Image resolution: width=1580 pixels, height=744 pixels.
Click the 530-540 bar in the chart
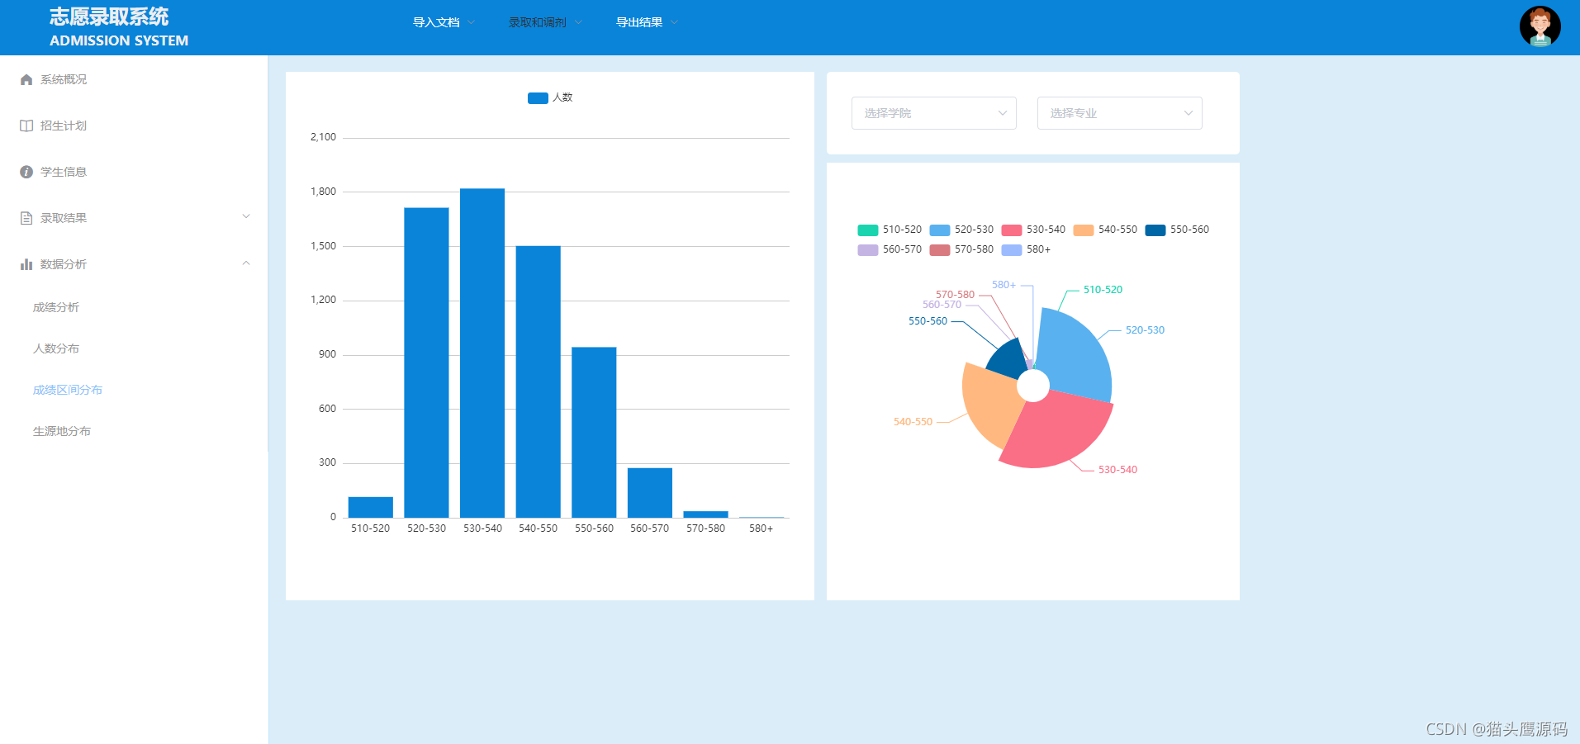(482, 353)
